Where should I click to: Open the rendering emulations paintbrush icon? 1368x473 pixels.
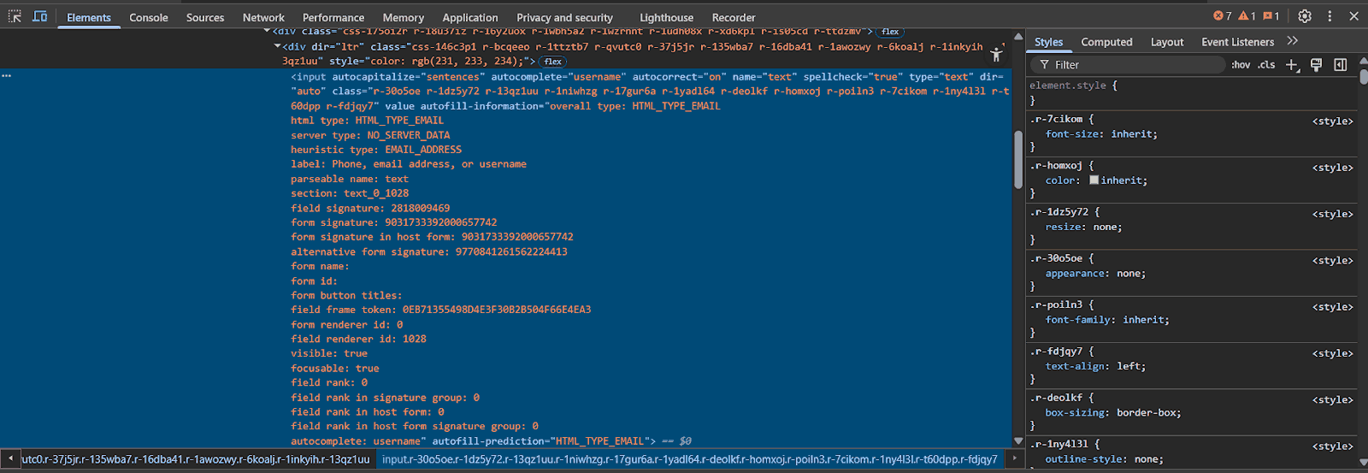pos(1317,65)
